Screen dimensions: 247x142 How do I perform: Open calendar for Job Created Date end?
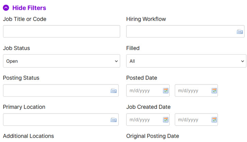pyautogui.click(x=214, y=120)
